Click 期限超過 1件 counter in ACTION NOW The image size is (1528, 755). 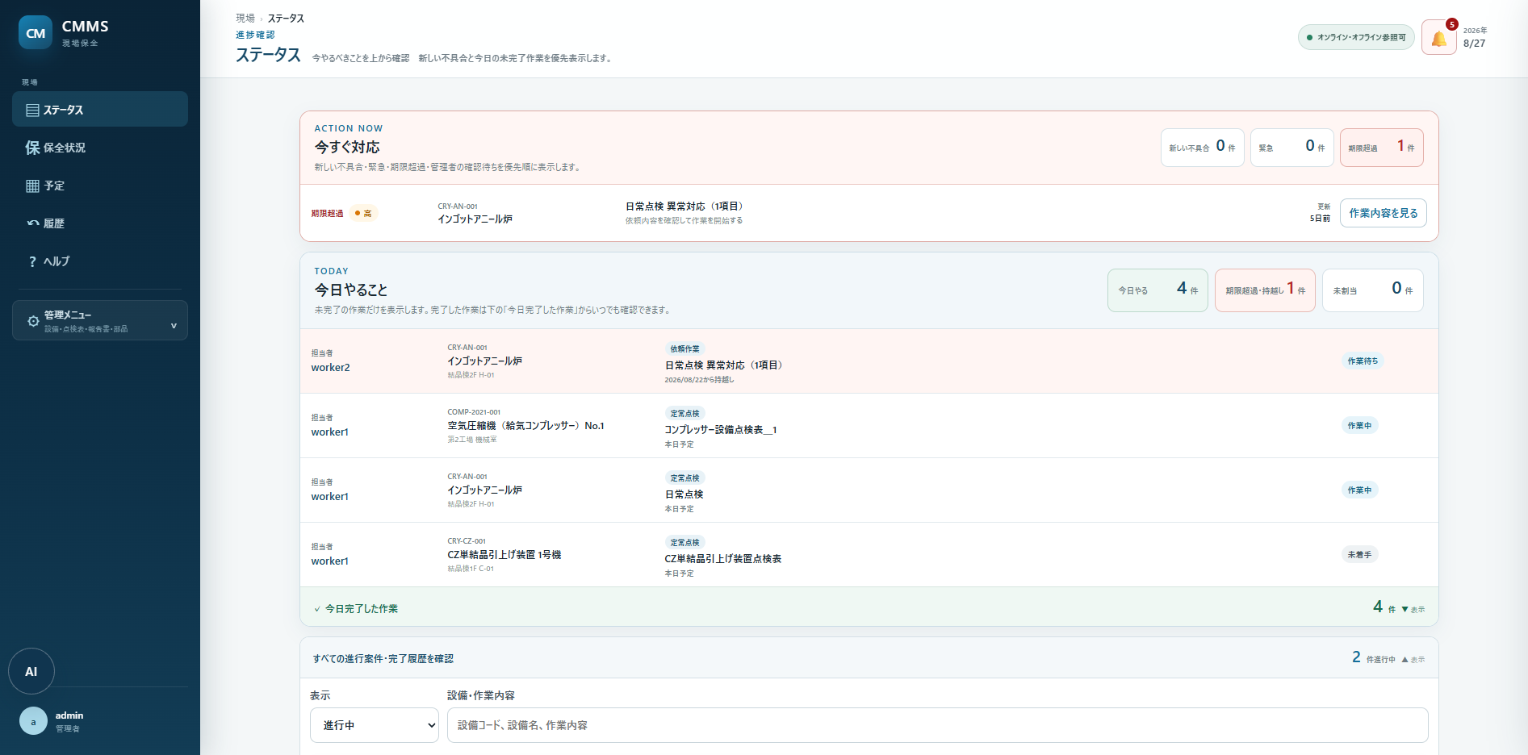[x=1382, y=148]
